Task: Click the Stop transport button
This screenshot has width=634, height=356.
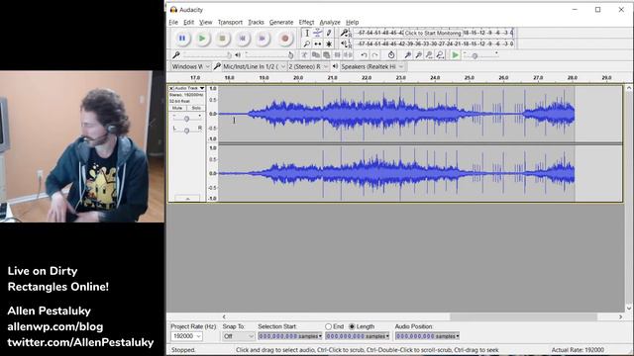Action: 222,39
